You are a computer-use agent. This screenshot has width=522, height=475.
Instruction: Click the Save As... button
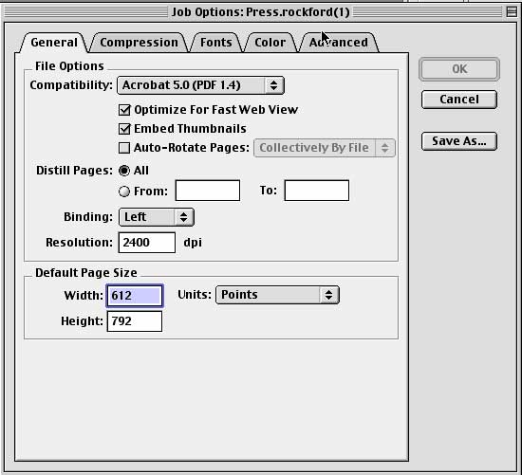459,141
